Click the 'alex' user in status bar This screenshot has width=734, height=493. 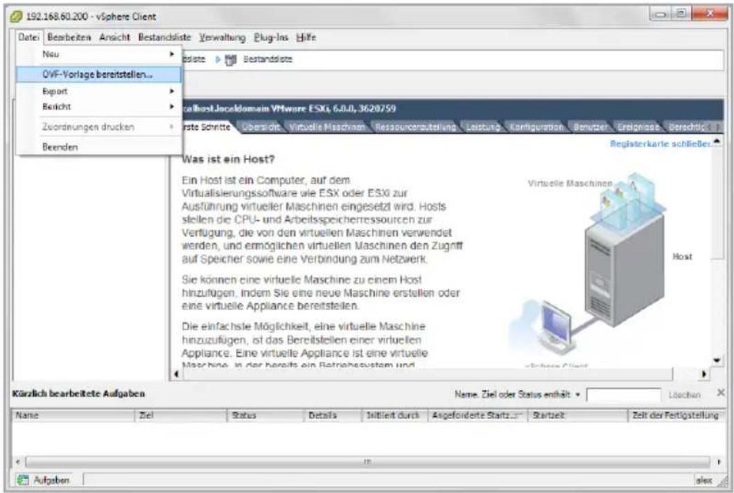(x=704, y=481)
